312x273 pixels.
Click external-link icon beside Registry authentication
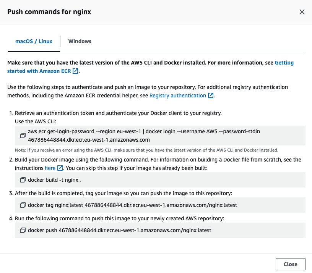click(x=210, y=96)
